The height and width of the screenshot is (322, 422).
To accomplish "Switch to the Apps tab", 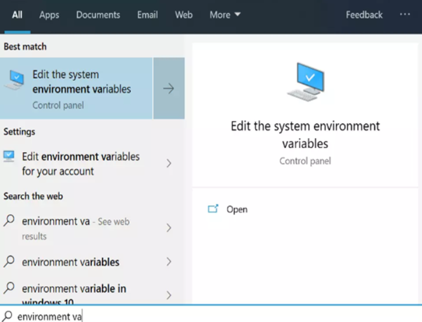I will (x=49, y=15).
